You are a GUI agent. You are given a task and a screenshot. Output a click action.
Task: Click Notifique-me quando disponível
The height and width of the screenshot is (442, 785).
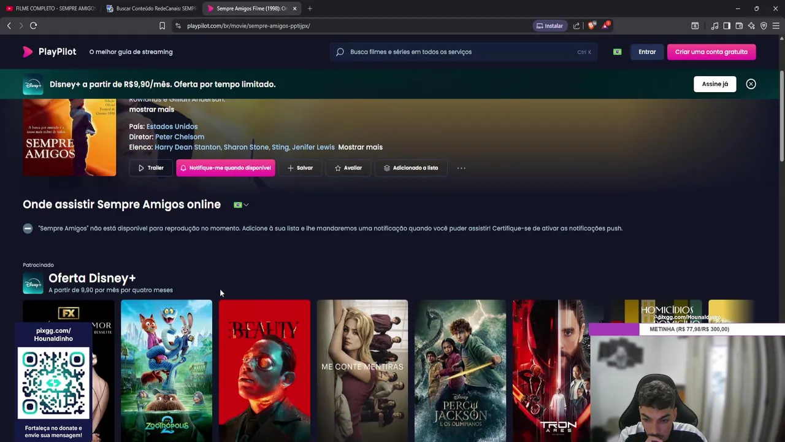[x=226, y=168]
